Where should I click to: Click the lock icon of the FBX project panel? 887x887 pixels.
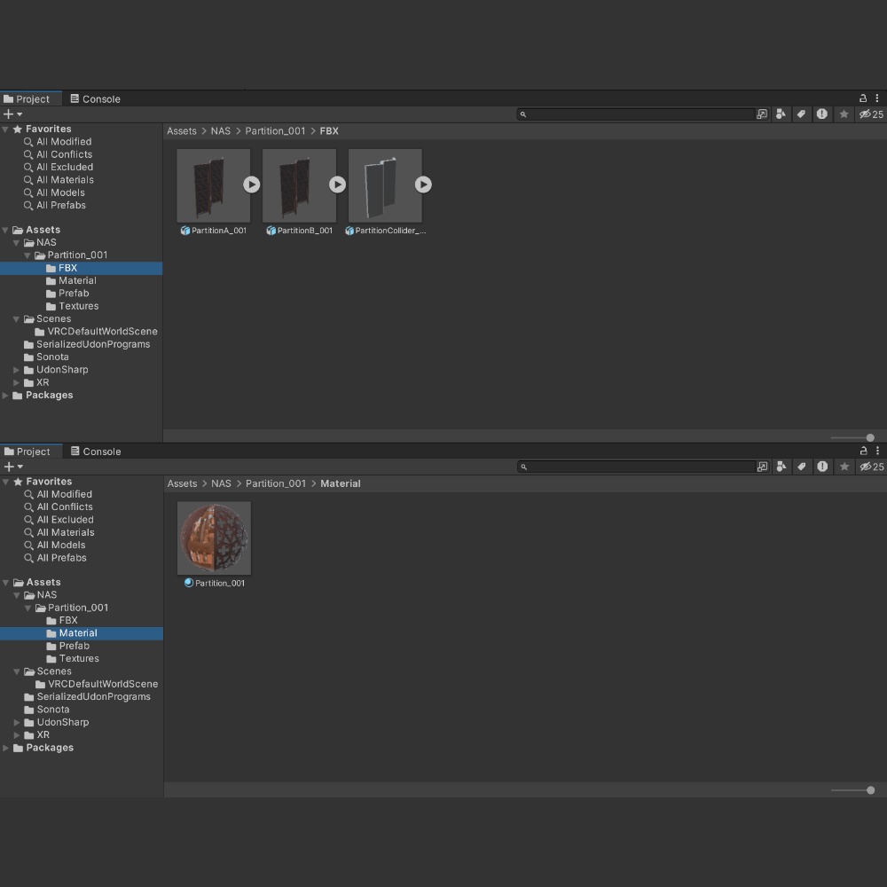[863, 98]
